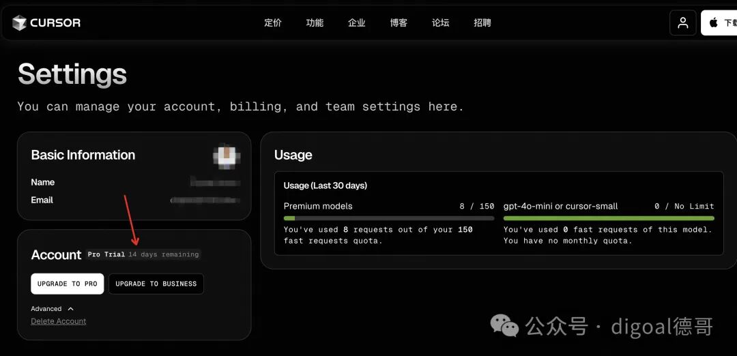Click the Basic Information heading
Viewport: 737px width, 356px height.
(x=83, y=155)
